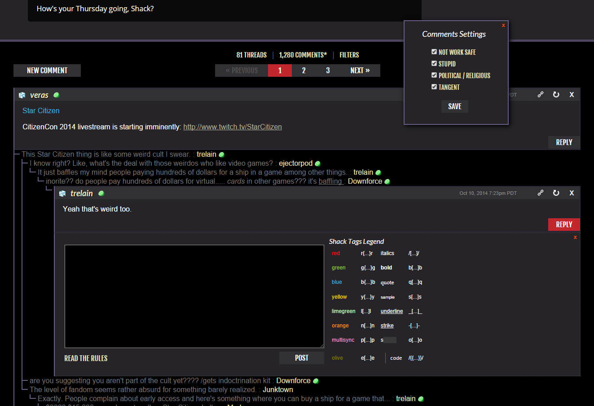Refresh the veras Star Citizen thread
The width and height of the screenshot is (594, 406).
556,94
